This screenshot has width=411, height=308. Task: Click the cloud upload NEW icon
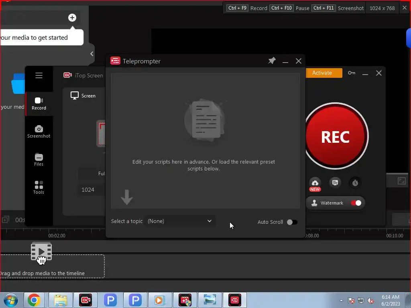(315, 184)
